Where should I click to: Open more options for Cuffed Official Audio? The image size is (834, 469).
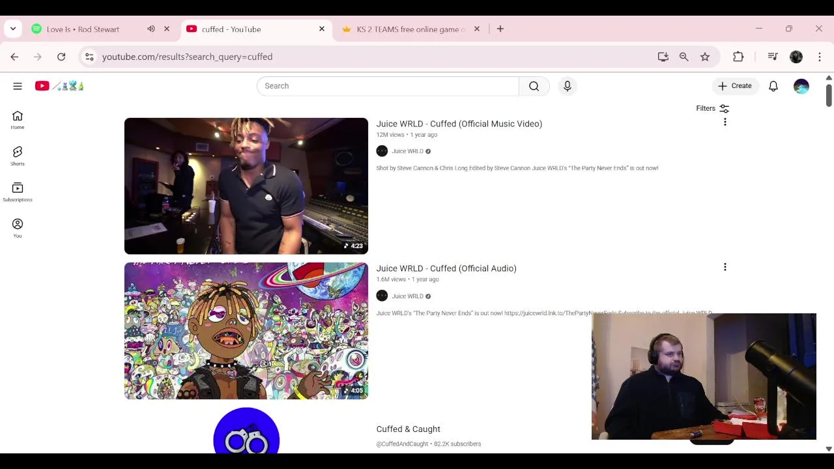coord(725,267)
